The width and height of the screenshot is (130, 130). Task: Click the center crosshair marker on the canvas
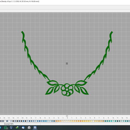67,63
